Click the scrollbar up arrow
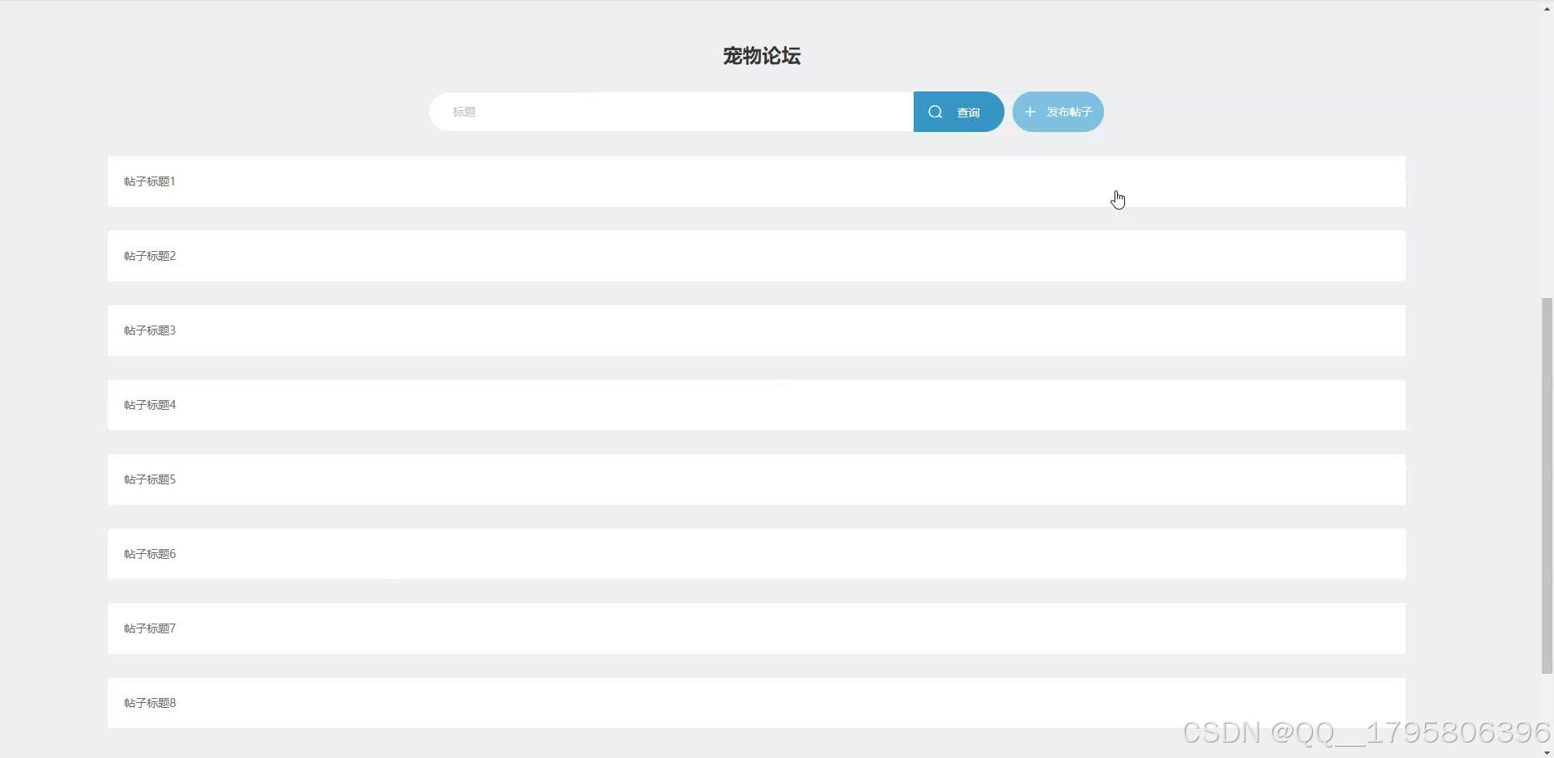 point(1547,8)
